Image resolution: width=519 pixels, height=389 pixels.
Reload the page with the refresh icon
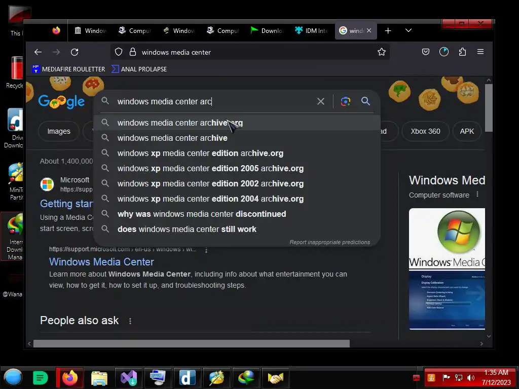(75, 52)
